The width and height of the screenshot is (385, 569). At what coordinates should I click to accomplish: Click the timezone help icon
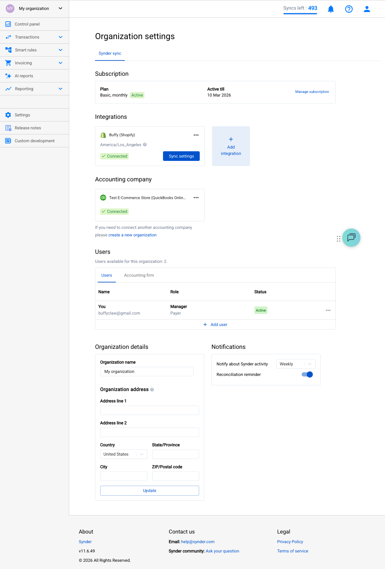point(145,145)
